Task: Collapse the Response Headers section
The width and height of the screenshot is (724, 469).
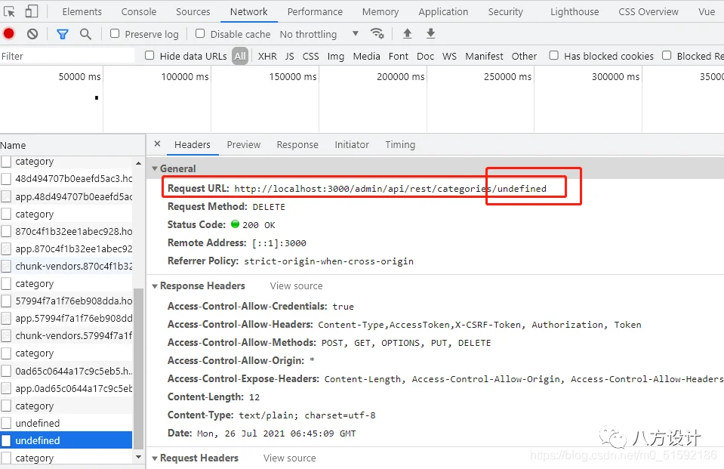Action: pyautogui.click(x=155, y=286)
